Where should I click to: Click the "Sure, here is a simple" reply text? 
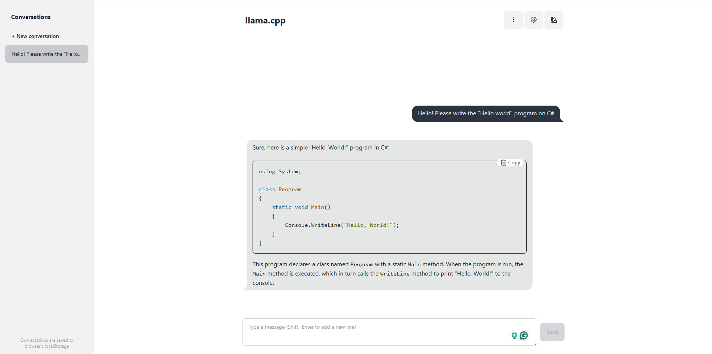click(321, 148)
